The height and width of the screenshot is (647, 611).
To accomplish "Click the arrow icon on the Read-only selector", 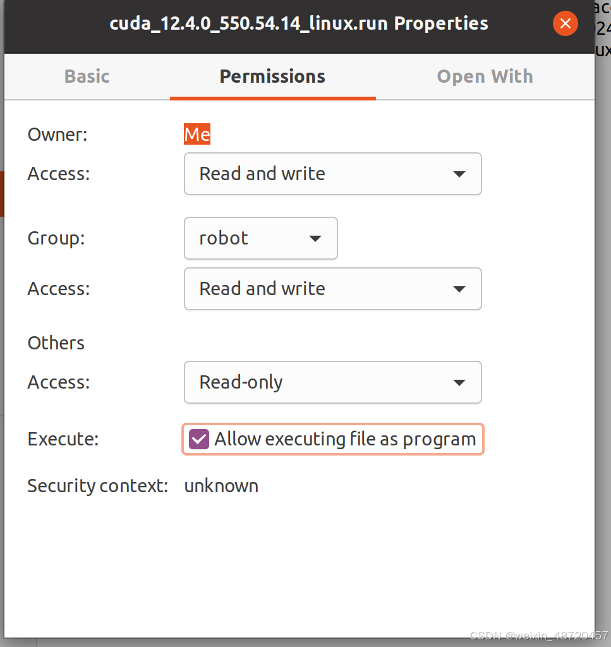I will [459, 382].
